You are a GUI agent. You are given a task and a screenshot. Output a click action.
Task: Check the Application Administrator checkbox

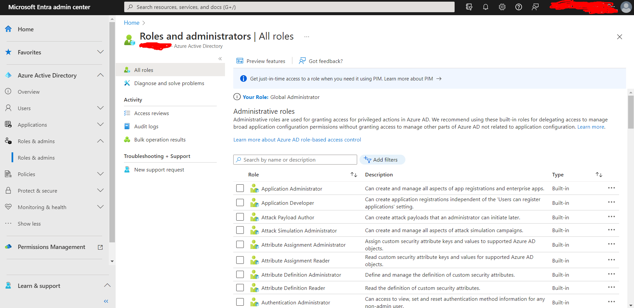point(240,188)
